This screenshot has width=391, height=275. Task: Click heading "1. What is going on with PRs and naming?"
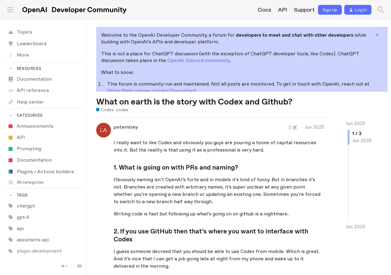pos(176,167)
